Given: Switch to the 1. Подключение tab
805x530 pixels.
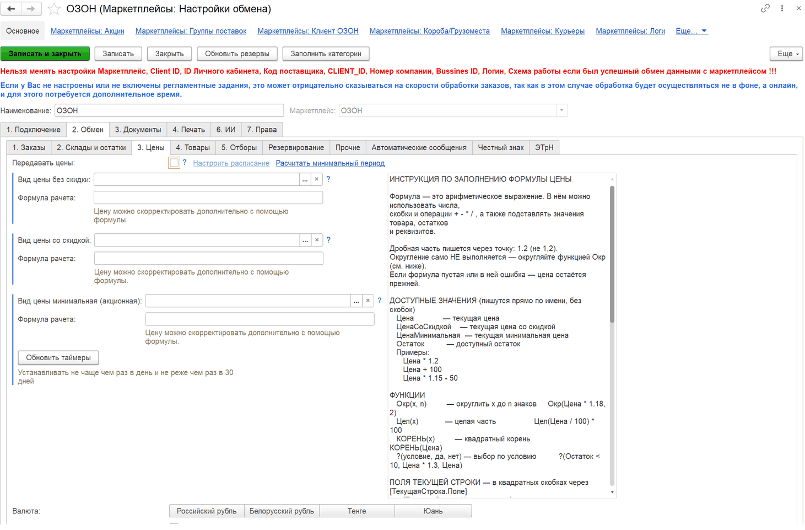Looking at the screenshot, I should [34, 130].
